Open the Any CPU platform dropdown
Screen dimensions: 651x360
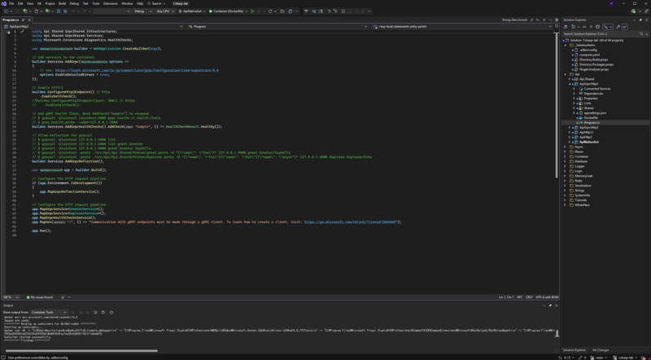tap(165, 11)
